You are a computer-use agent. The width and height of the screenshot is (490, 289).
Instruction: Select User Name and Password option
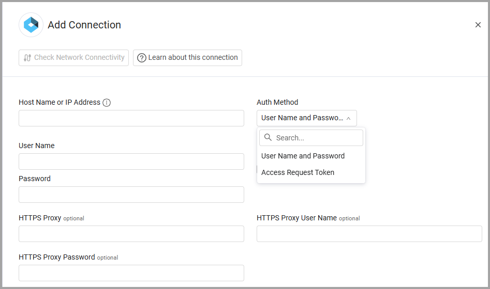point(303,156)
